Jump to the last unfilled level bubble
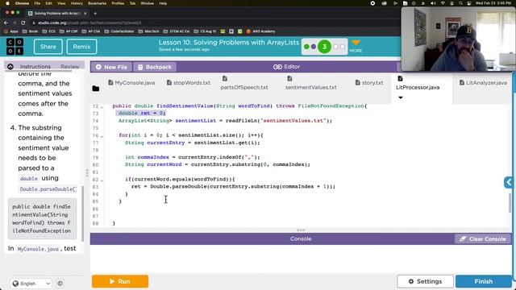This screenshot has width=516, height=290. 342,47
